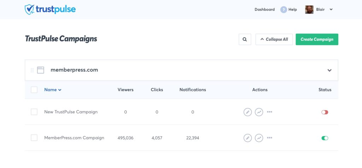Viewport: 362px width, 168px height.
Task: Collapse the memberpress.com section chevron
Action: tap(329, 70)
